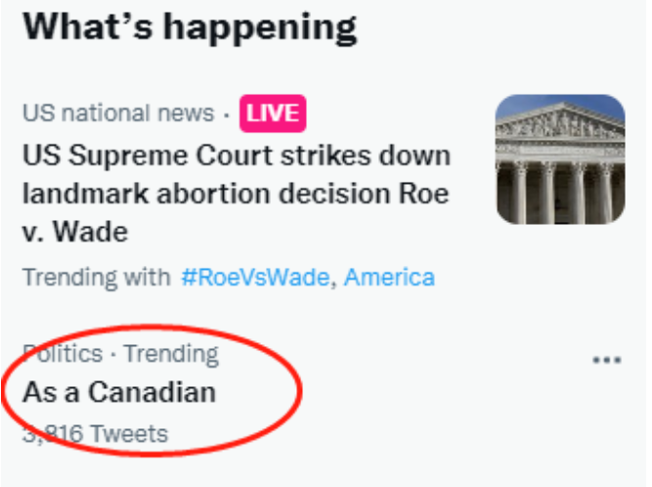
Task: Click the pediment atop the courthouse photo
Action: (559, 122)
